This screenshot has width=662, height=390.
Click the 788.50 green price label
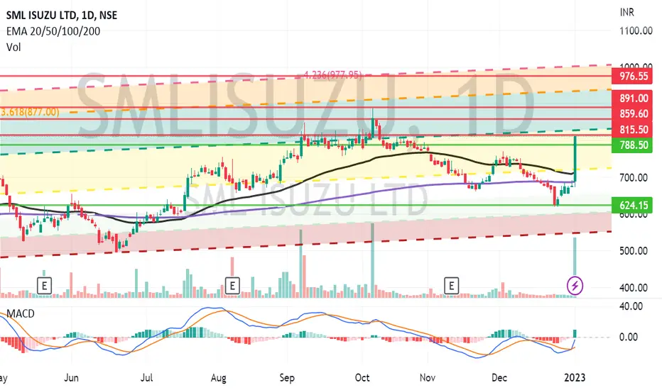633,145
